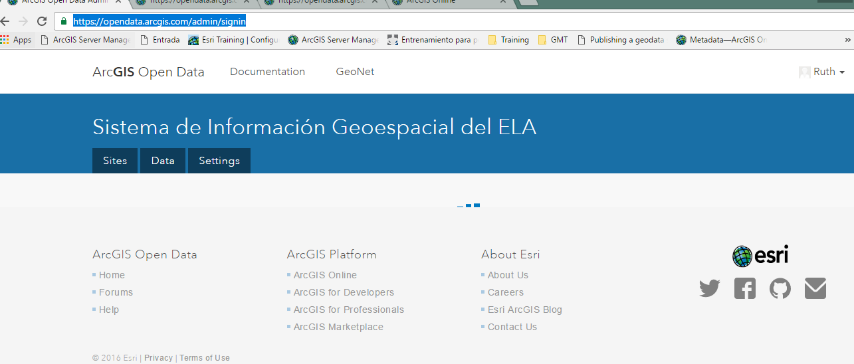Click the email envelope icon in the footer
This screenshot has width=854, height=364.
[815, 288]
